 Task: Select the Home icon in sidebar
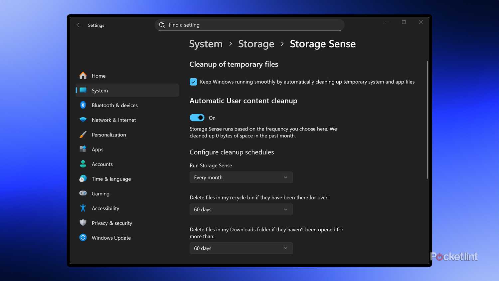pos(83,76)
